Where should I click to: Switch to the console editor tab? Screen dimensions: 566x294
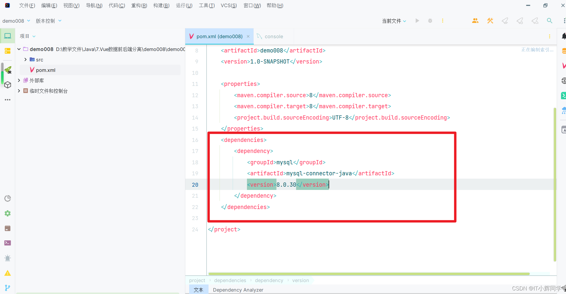[274, 36]
